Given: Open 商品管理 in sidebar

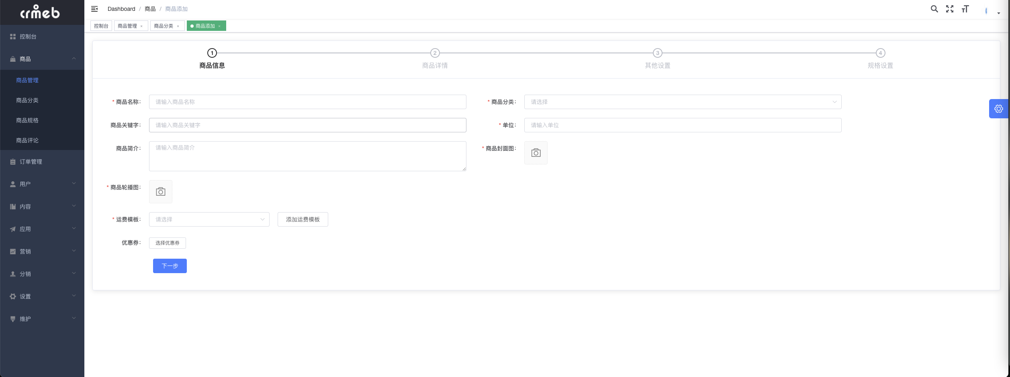Looking at the screenshot, I should 42,80.
